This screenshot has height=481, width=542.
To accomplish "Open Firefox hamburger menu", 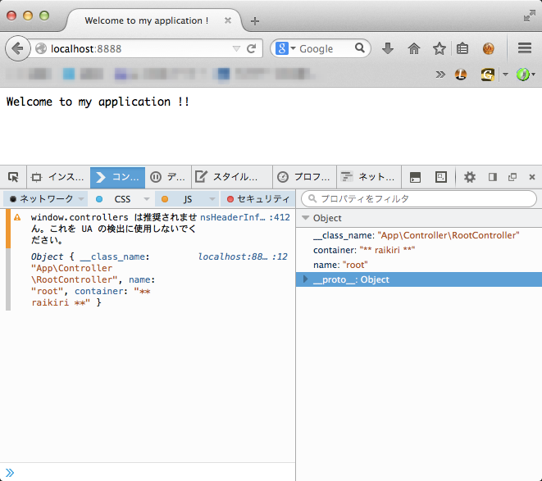I will tap(525, 48).
